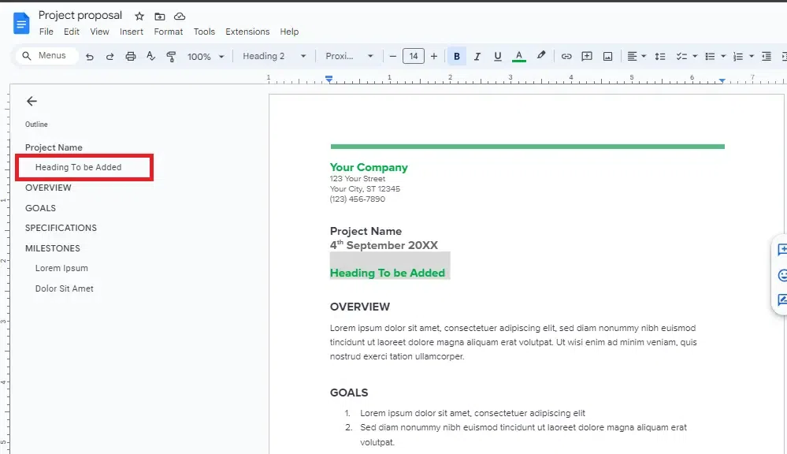Viewport: 787px width, 454px height.
Task: Run spelling and grammar check
Action: point(150,56)
